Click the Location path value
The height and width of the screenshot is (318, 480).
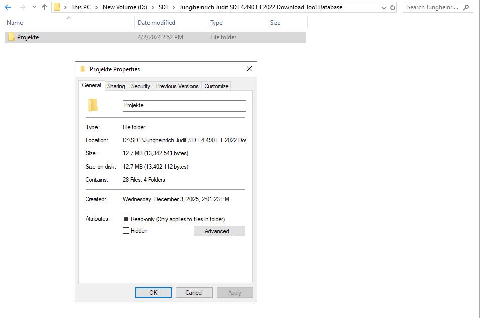(184, 140)
